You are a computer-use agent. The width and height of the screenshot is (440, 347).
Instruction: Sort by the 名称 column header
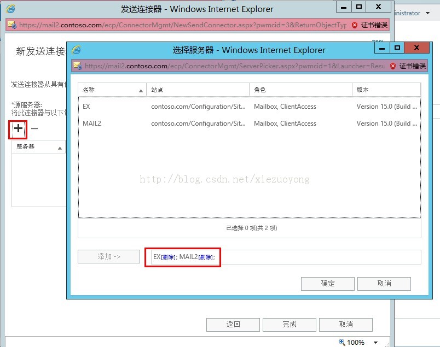click(112, 90)
